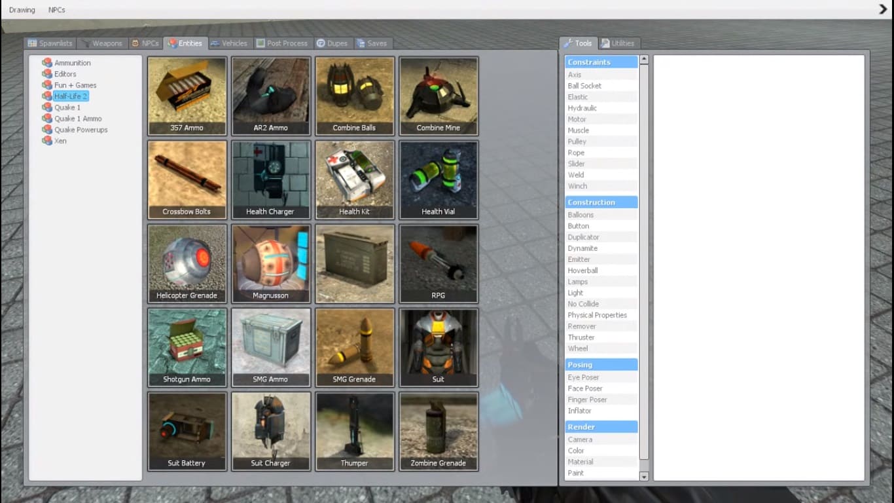Select the Physical Properties tool
This screenshot has width=894, height=503.
point(601,315)
